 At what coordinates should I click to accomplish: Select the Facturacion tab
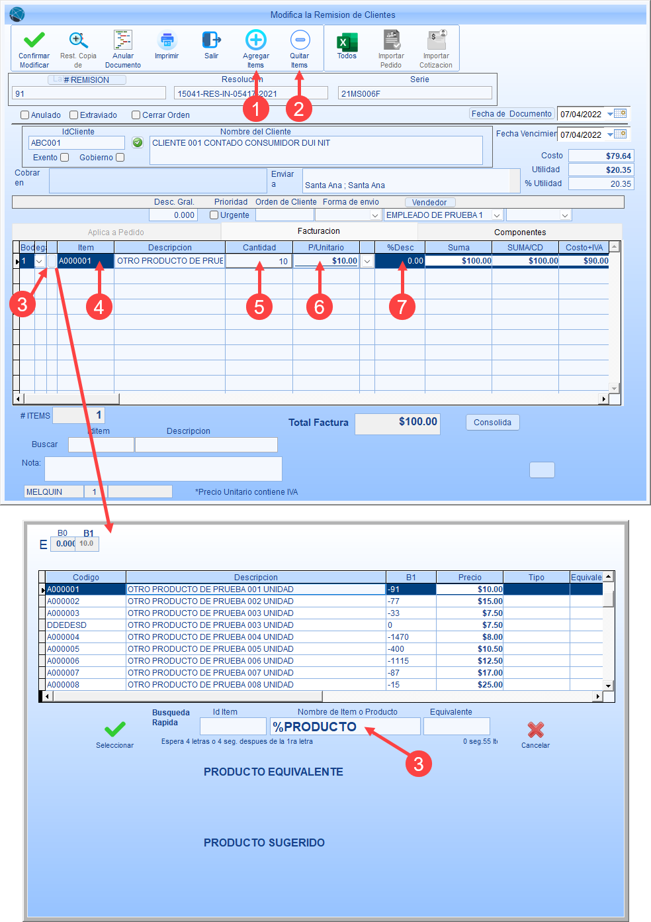(x=319, y=231)
